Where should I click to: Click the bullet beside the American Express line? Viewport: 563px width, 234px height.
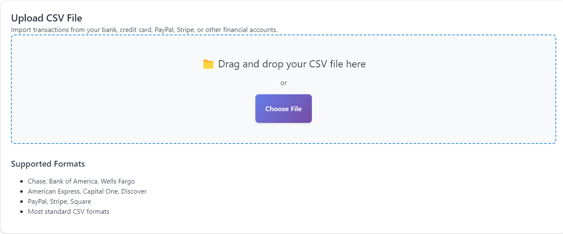point(21,192)
